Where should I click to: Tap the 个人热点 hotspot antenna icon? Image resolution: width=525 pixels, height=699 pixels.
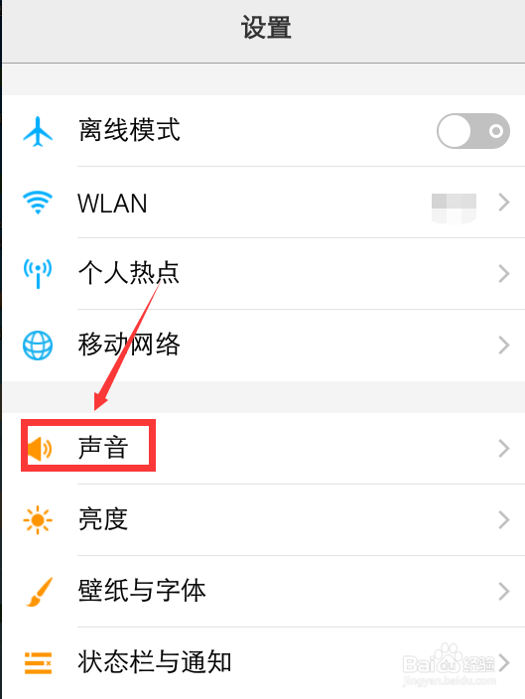coord(38,273)
